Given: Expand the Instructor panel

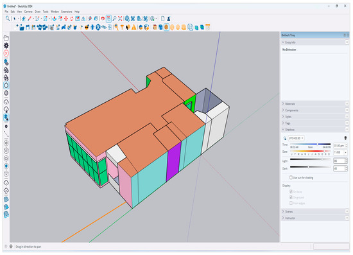Looking at the screenshot, I should 284,218.
